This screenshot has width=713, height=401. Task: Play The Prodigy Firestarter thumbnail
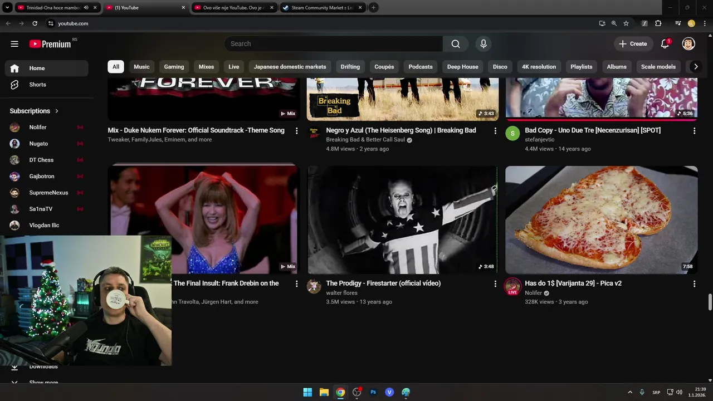point(402,220)
